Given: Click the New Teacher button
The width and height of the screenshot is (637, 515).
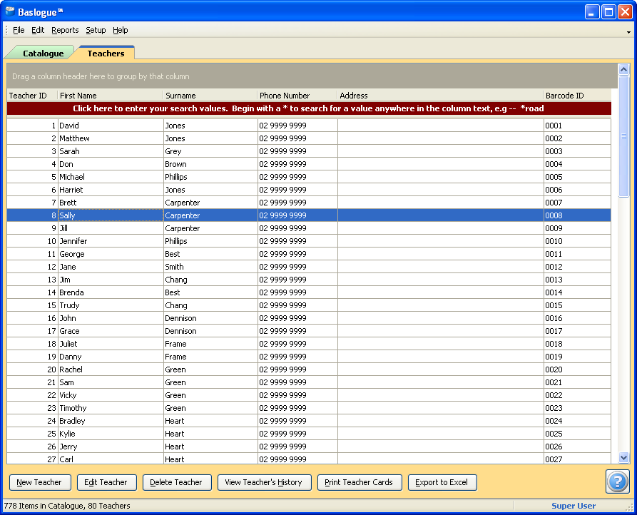Looking at the screenshot, I should coord(40,482).
